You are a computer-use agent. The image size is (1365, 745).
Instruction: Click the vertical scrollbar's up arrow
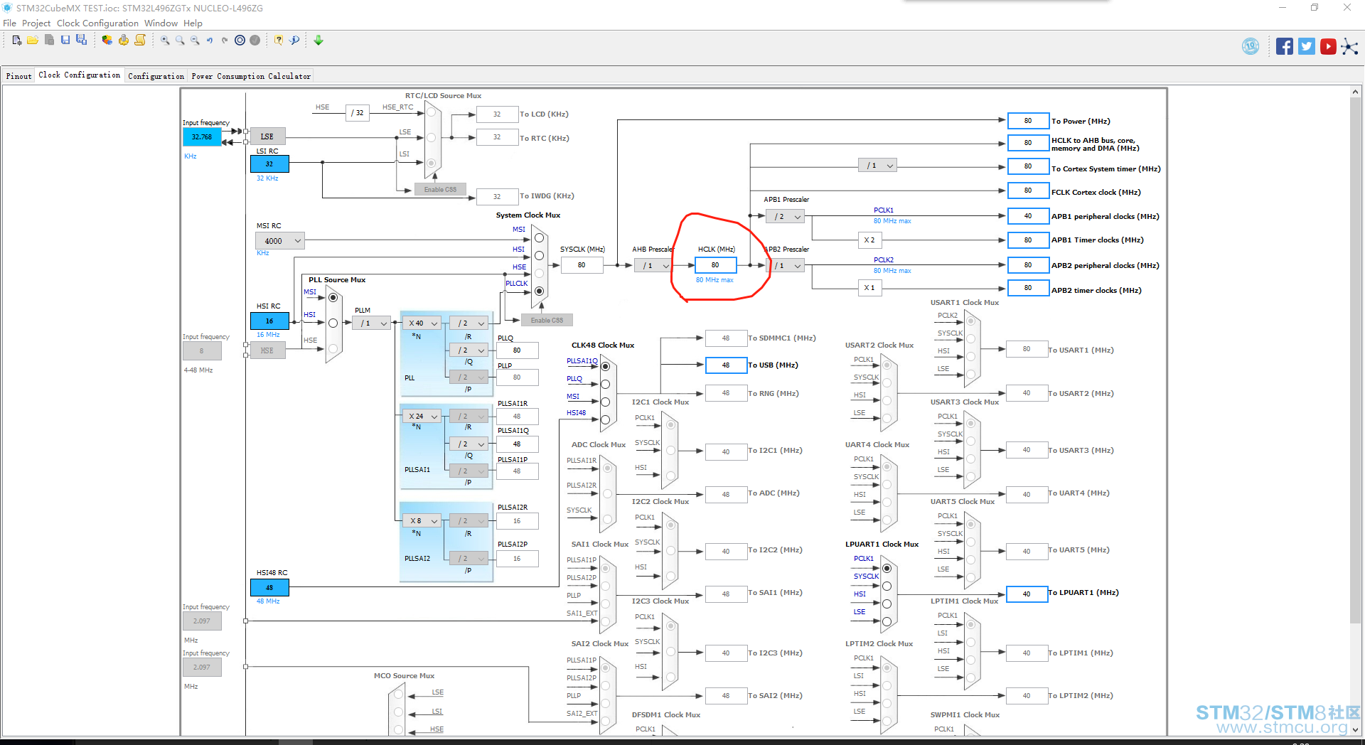click(x=1355, y=92)
